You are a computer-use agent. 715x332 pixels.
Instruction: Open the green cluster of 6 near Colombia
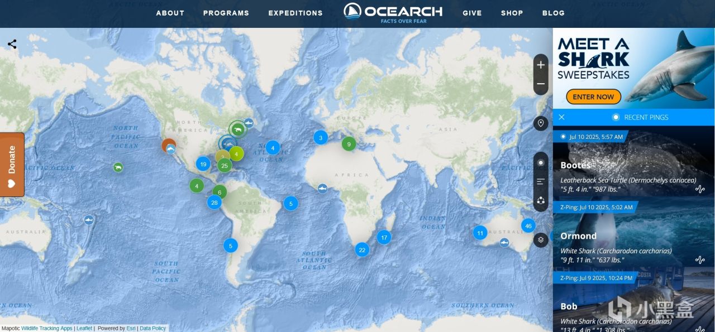[x=220, y=192]
